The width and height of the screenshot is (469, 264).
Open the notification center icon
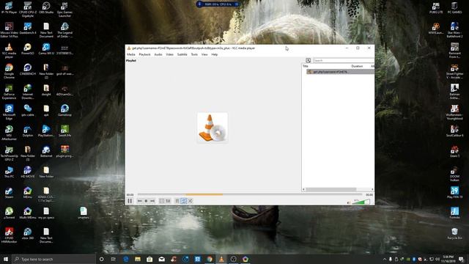coord(461,259)
